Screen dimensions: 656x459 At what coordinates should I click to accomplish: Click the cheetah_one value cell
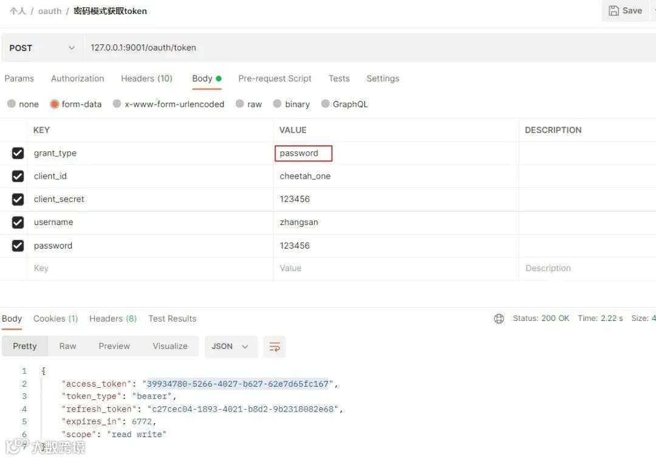(x=396, y=176)
